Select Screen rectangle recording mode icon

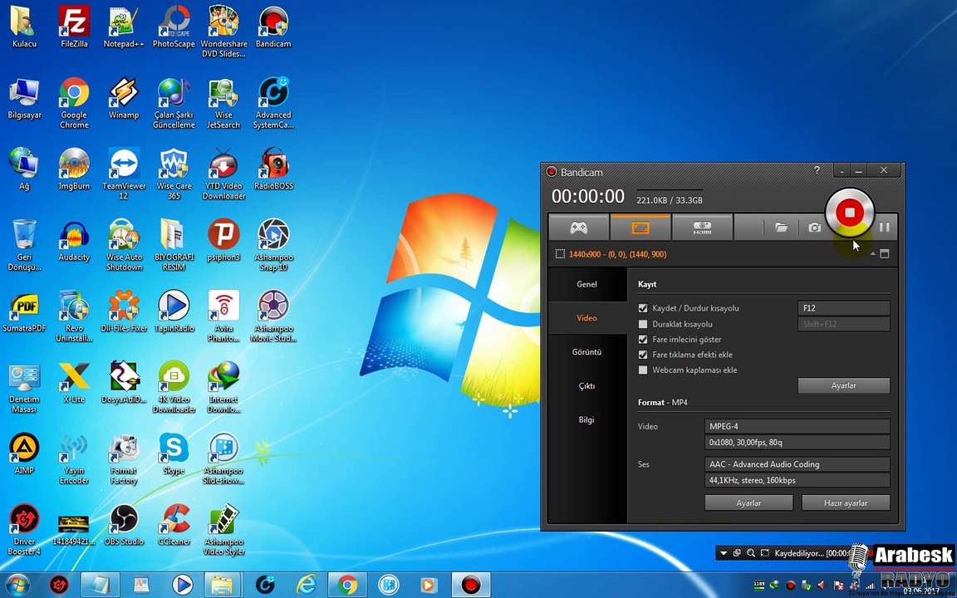coord(640,227)
